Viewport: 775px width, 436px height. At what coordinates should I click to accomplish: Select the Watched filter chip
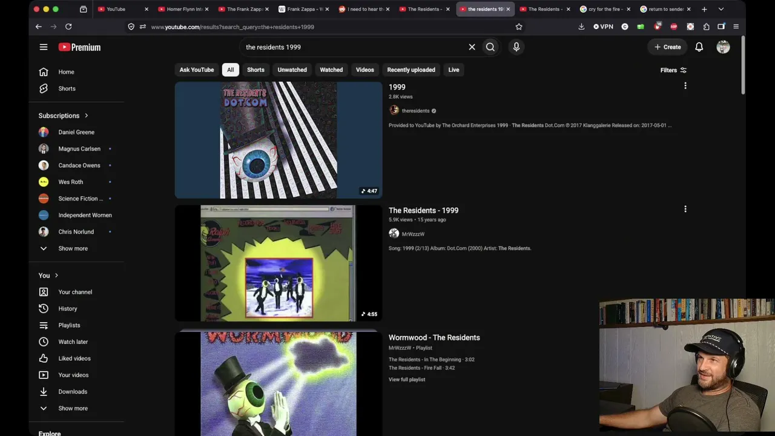[x=331, y=70]
